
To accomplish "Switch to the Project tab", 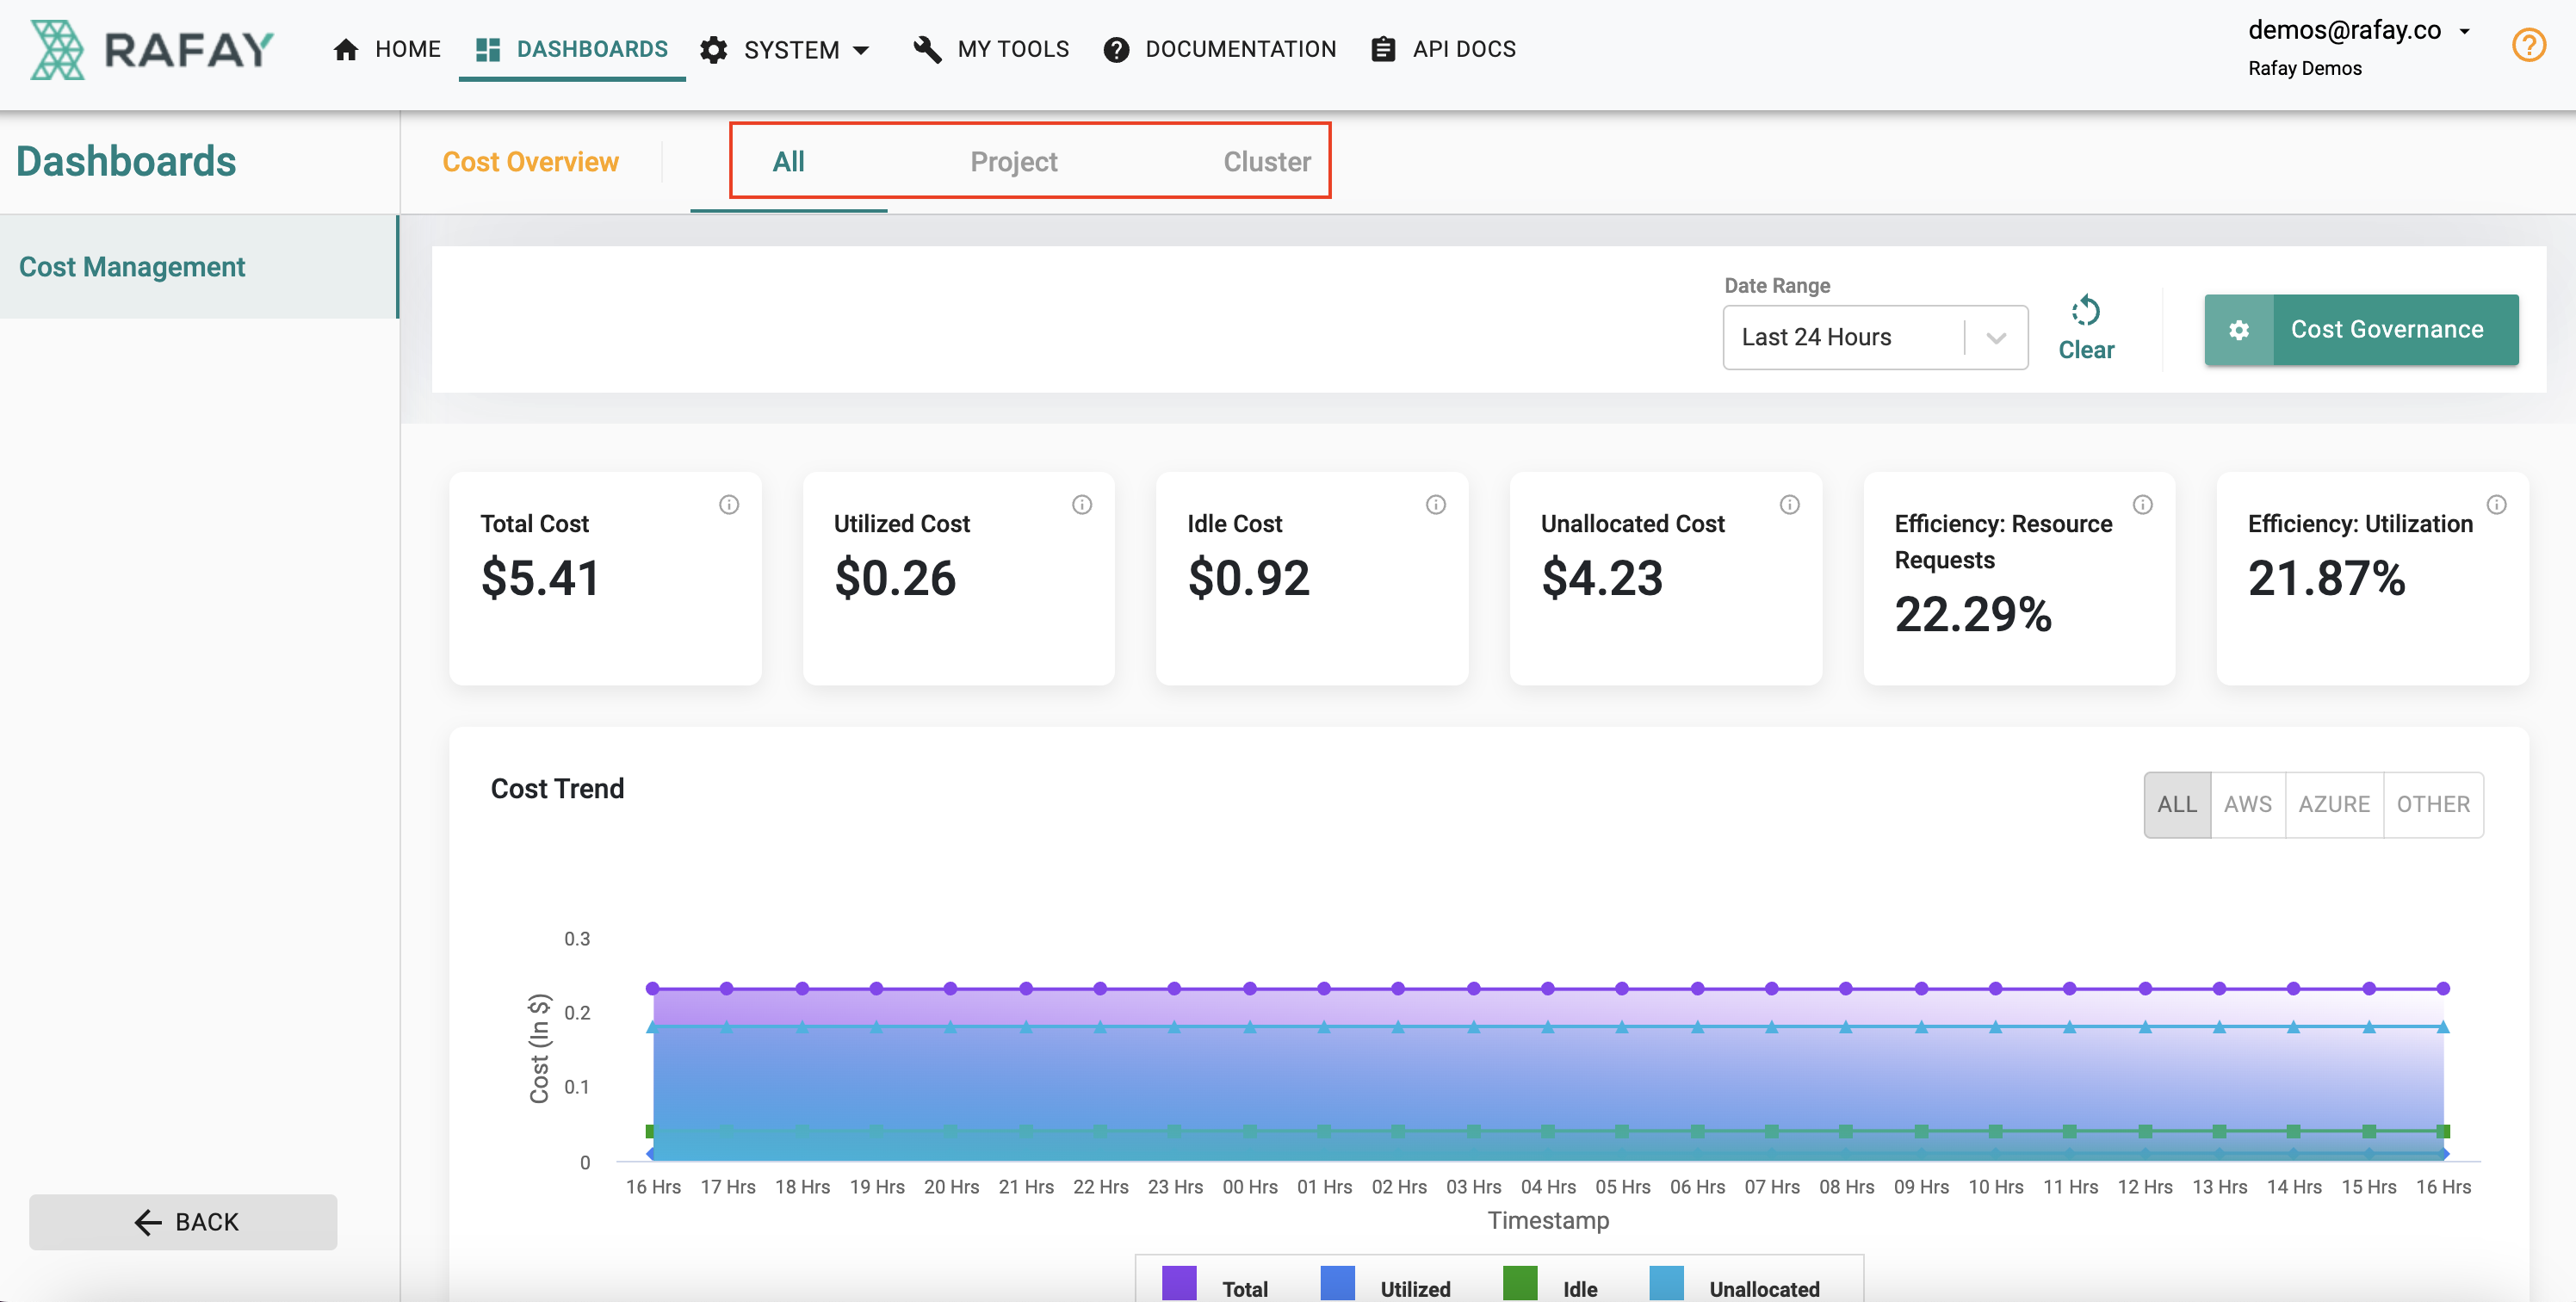I will click(1013, 162).
